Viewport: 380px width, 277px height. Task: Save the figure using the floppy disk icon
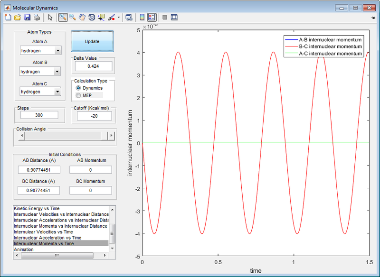27,18
